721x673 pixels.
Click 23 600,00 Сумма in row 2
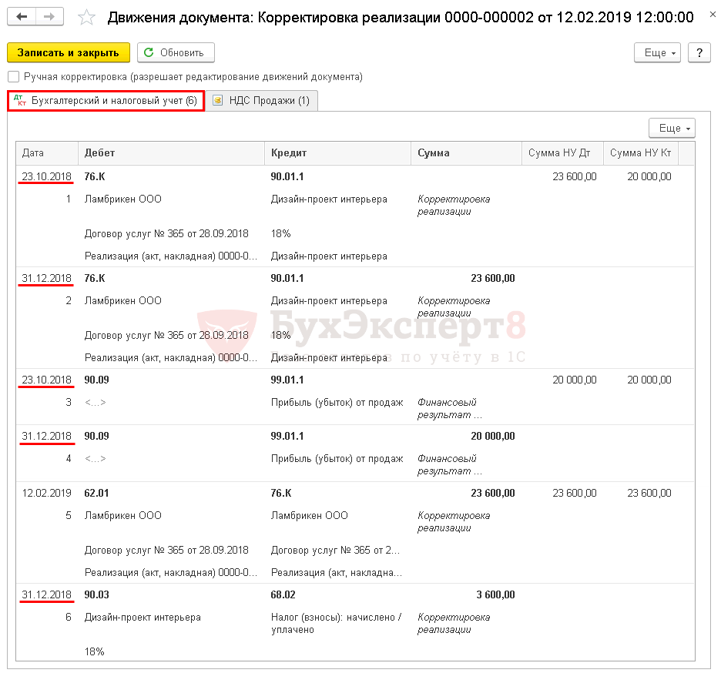(493, 278)
